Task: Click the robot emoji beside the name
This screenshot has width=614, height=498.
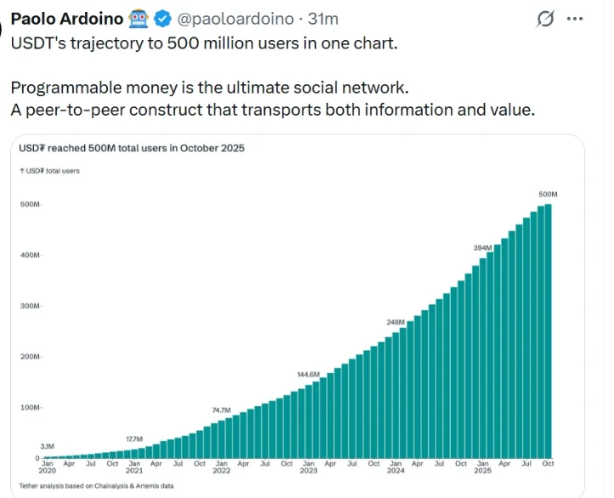Action: coord(139,19)
